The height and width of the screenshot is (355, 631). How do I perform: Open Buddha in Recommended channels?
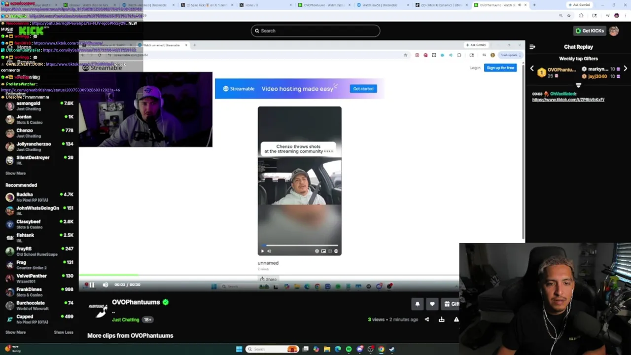(x=39, y=197)
